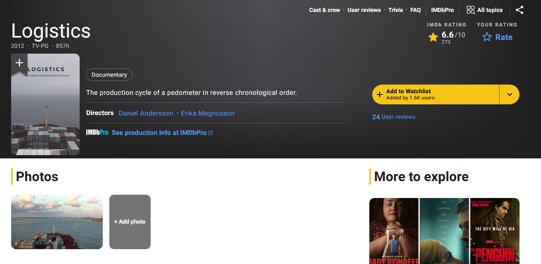The height and width of the screenshot is (264, 541).
Task: Click the share icon in top bar
Action: pos(520,10)
